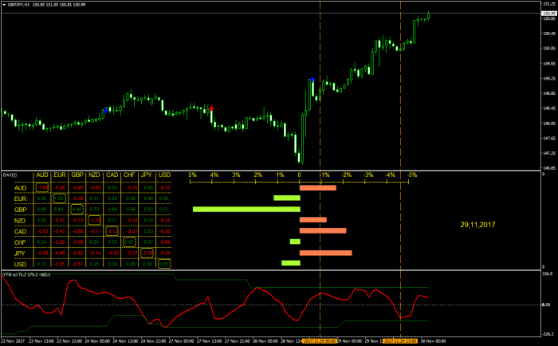Click the USD column header
558x346 pixels.
164,175
